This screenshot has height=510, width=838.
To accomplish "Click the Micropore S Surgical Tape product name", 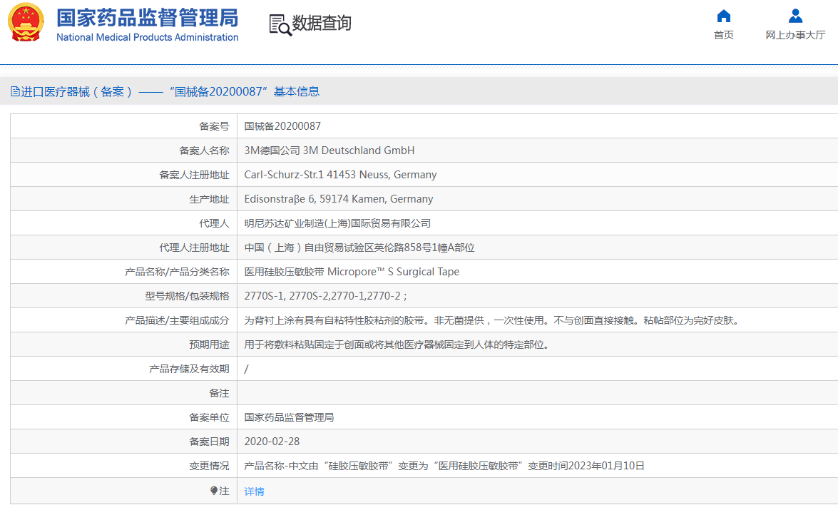I will point(352,272).
